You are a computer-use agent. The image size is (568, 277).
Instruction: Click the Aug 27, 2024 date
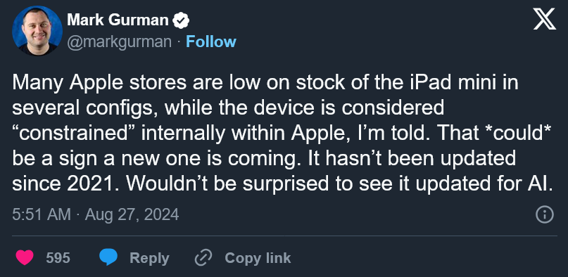click(132, 214)
